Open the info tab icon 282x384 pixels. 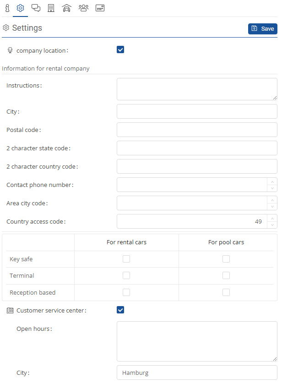click(7, 8)
